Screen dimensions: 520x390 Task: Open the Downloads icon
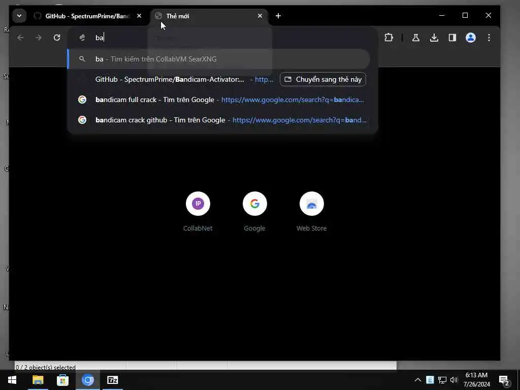tap(434, 38)
